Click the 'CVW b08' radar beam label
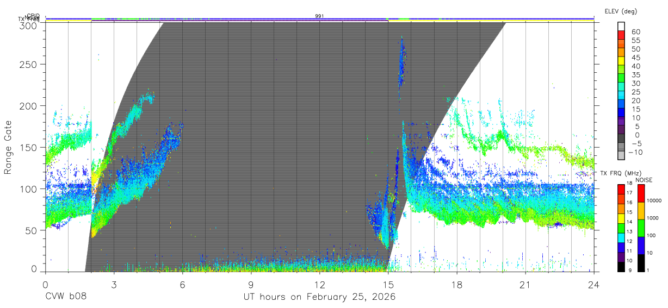 pos(66,297)
